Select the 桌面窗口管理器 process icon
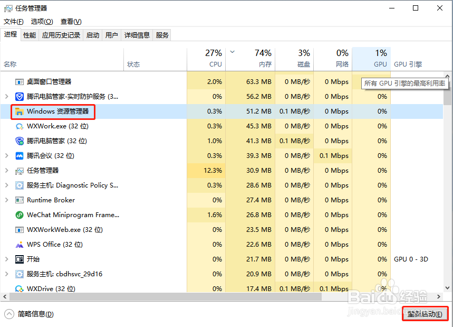Screen dimensions: 453x327 [18, 81]
